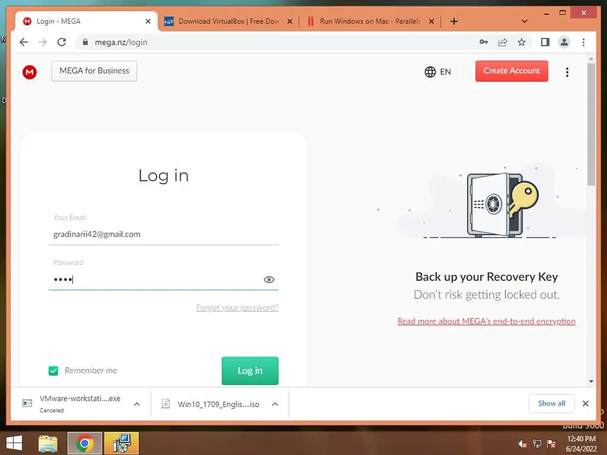Click Show all downloads
607x455 pixels.
552,403
